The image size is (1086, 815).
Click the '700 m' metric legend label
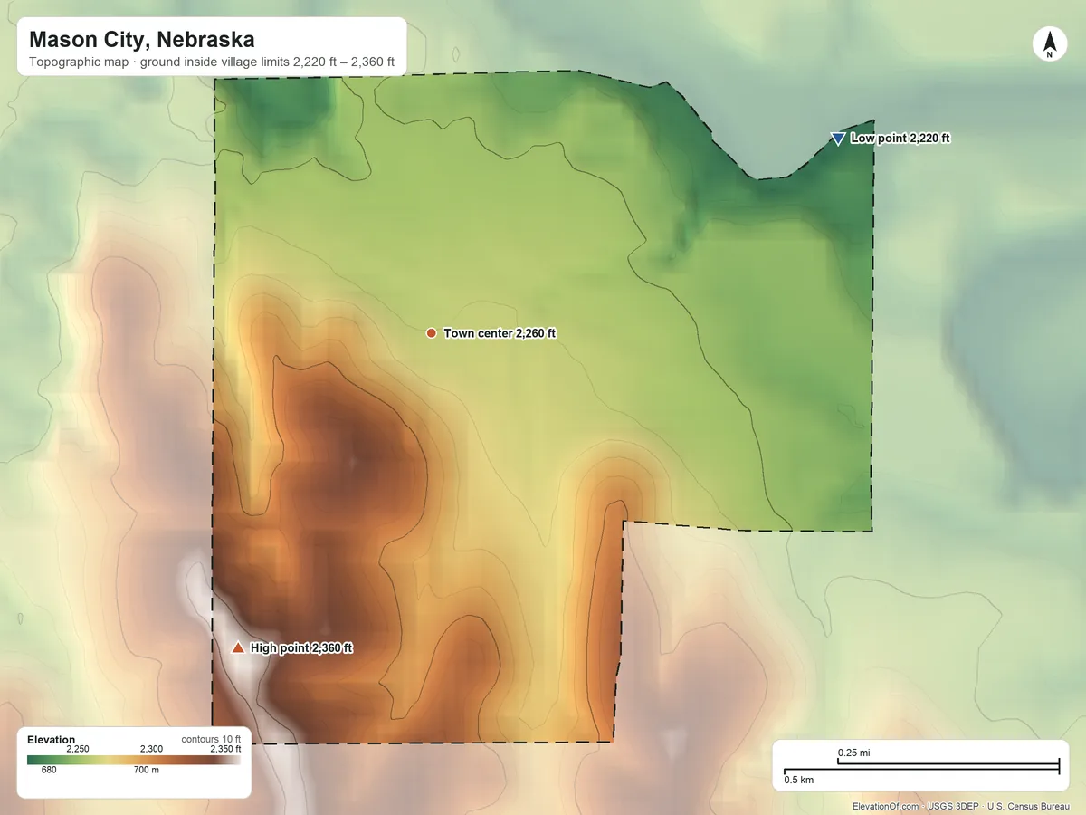[x=147, y=770]
